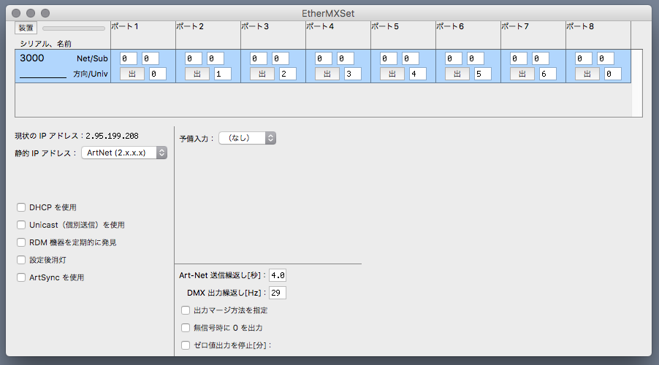Image resolution: width=659 pixels, height=365 pixels.
Task: Click port 2 Univ field showing 1
Action: [223, 74]
